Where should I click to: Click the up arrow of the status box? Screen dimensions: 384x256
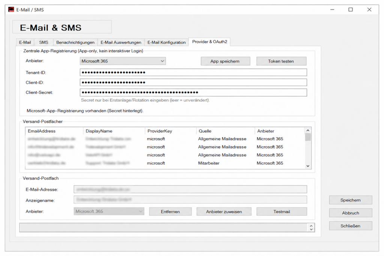click(x=311, y=226)
